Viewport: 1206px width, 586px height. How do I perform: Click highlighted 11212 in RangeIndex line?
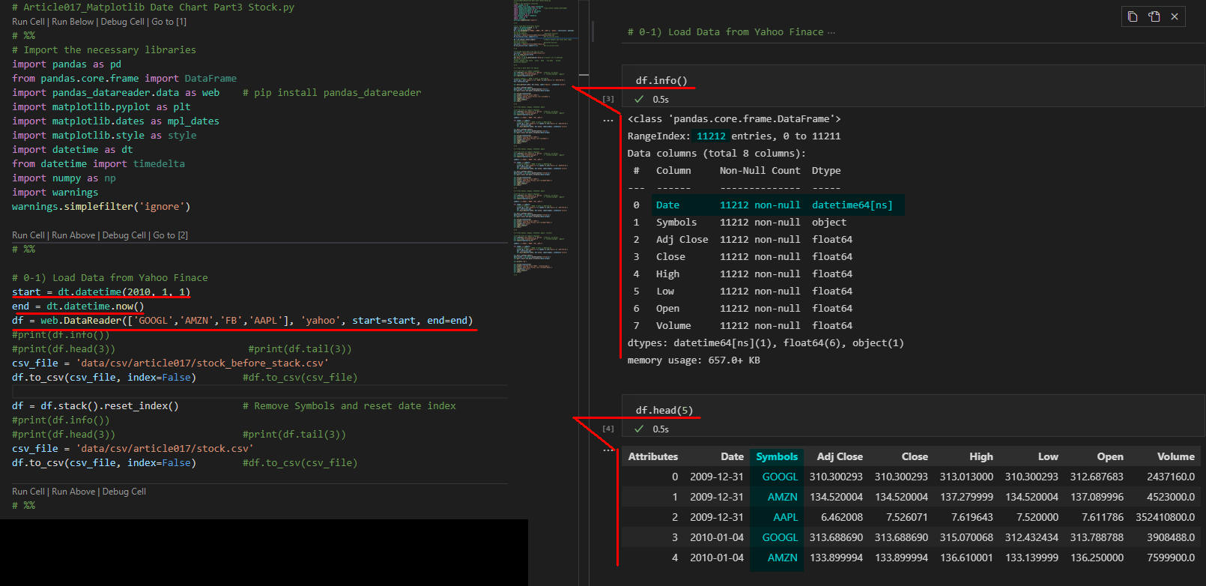711,136
